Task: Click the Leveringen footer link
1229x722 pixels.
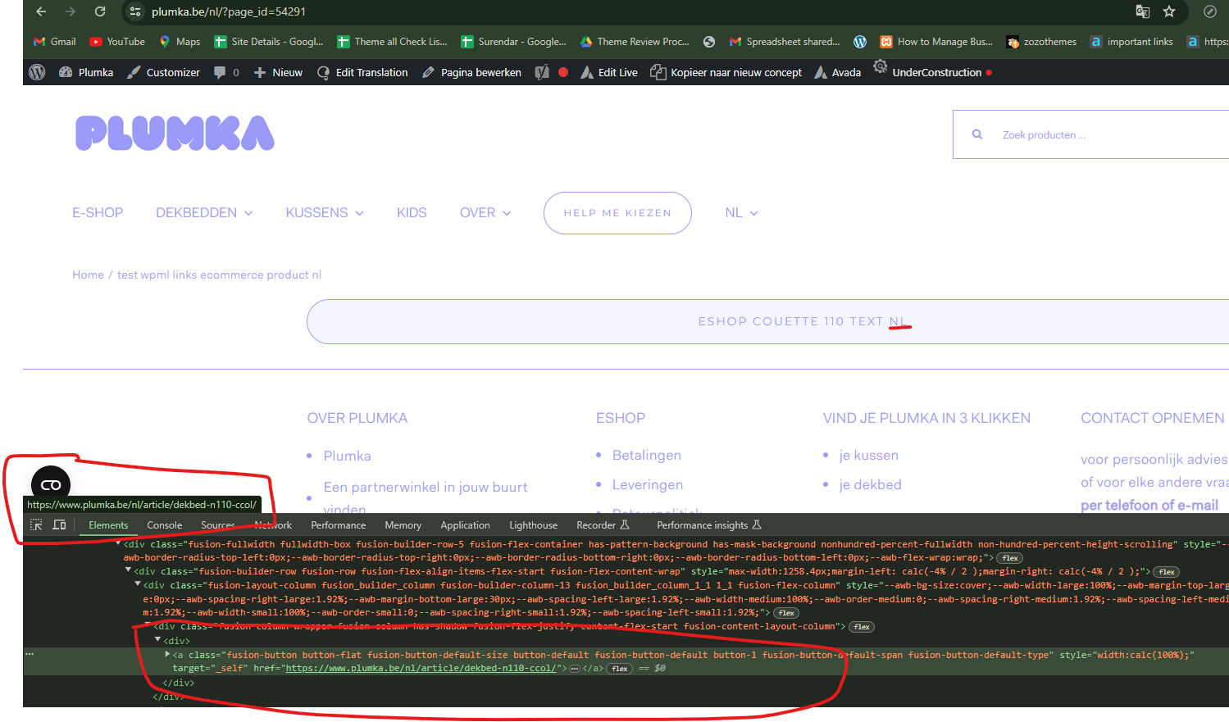Action: pos(648,484)
